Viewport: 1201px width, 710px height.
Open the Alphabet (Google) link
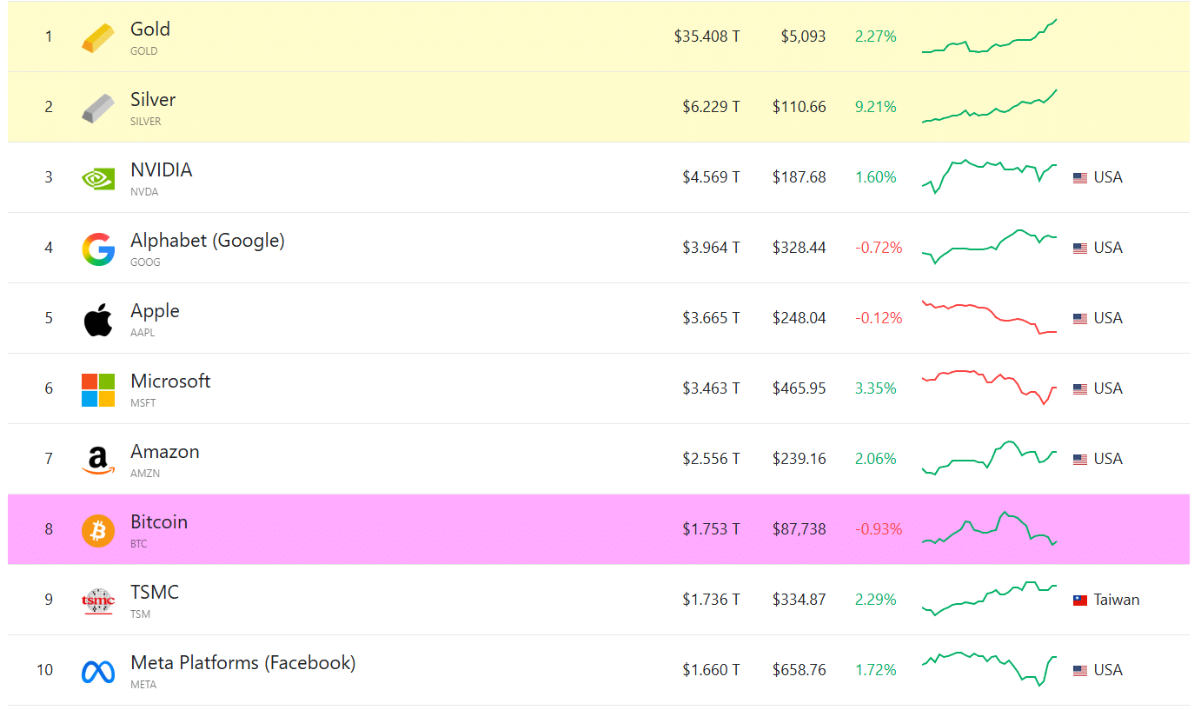coord(208,241)
